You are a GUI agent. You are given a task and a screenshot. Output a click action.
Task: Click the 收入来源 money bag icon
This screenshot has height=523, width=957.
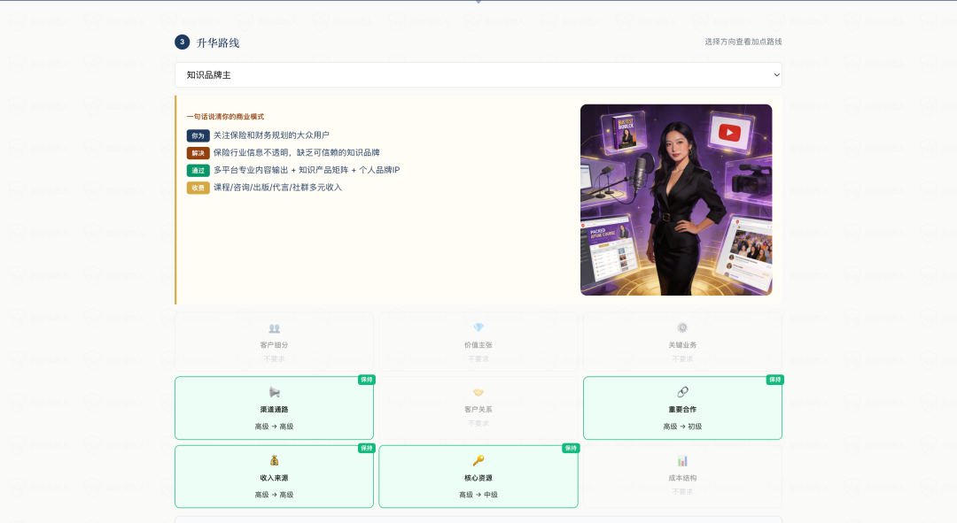pos(274,460)
